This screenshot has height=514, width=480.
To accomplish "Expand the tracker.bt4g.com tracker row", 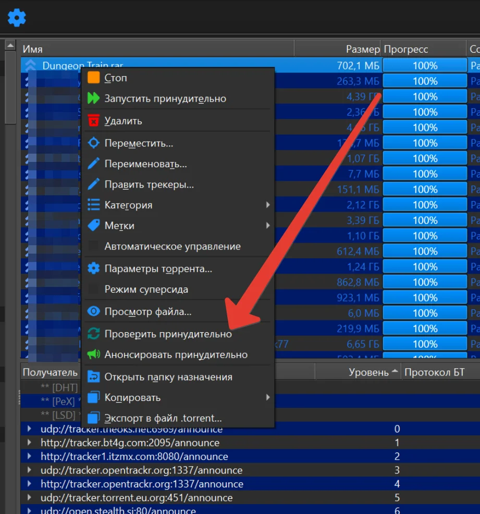I will pos(30,443).
